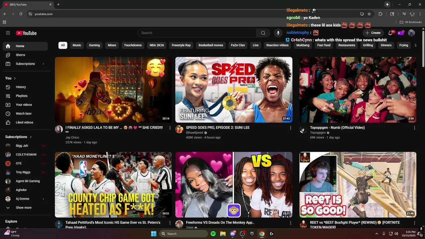Viewport: 425px width, 239px height.
Task: Open the Agent 00 Gaming subscription
Action: (25, 181)
